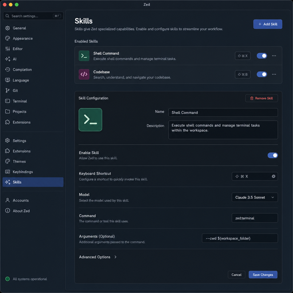Toggle the Shell Command skill switch in list
Image resolution: width=293 pixels, height=293 pixels.
(262, 56)
